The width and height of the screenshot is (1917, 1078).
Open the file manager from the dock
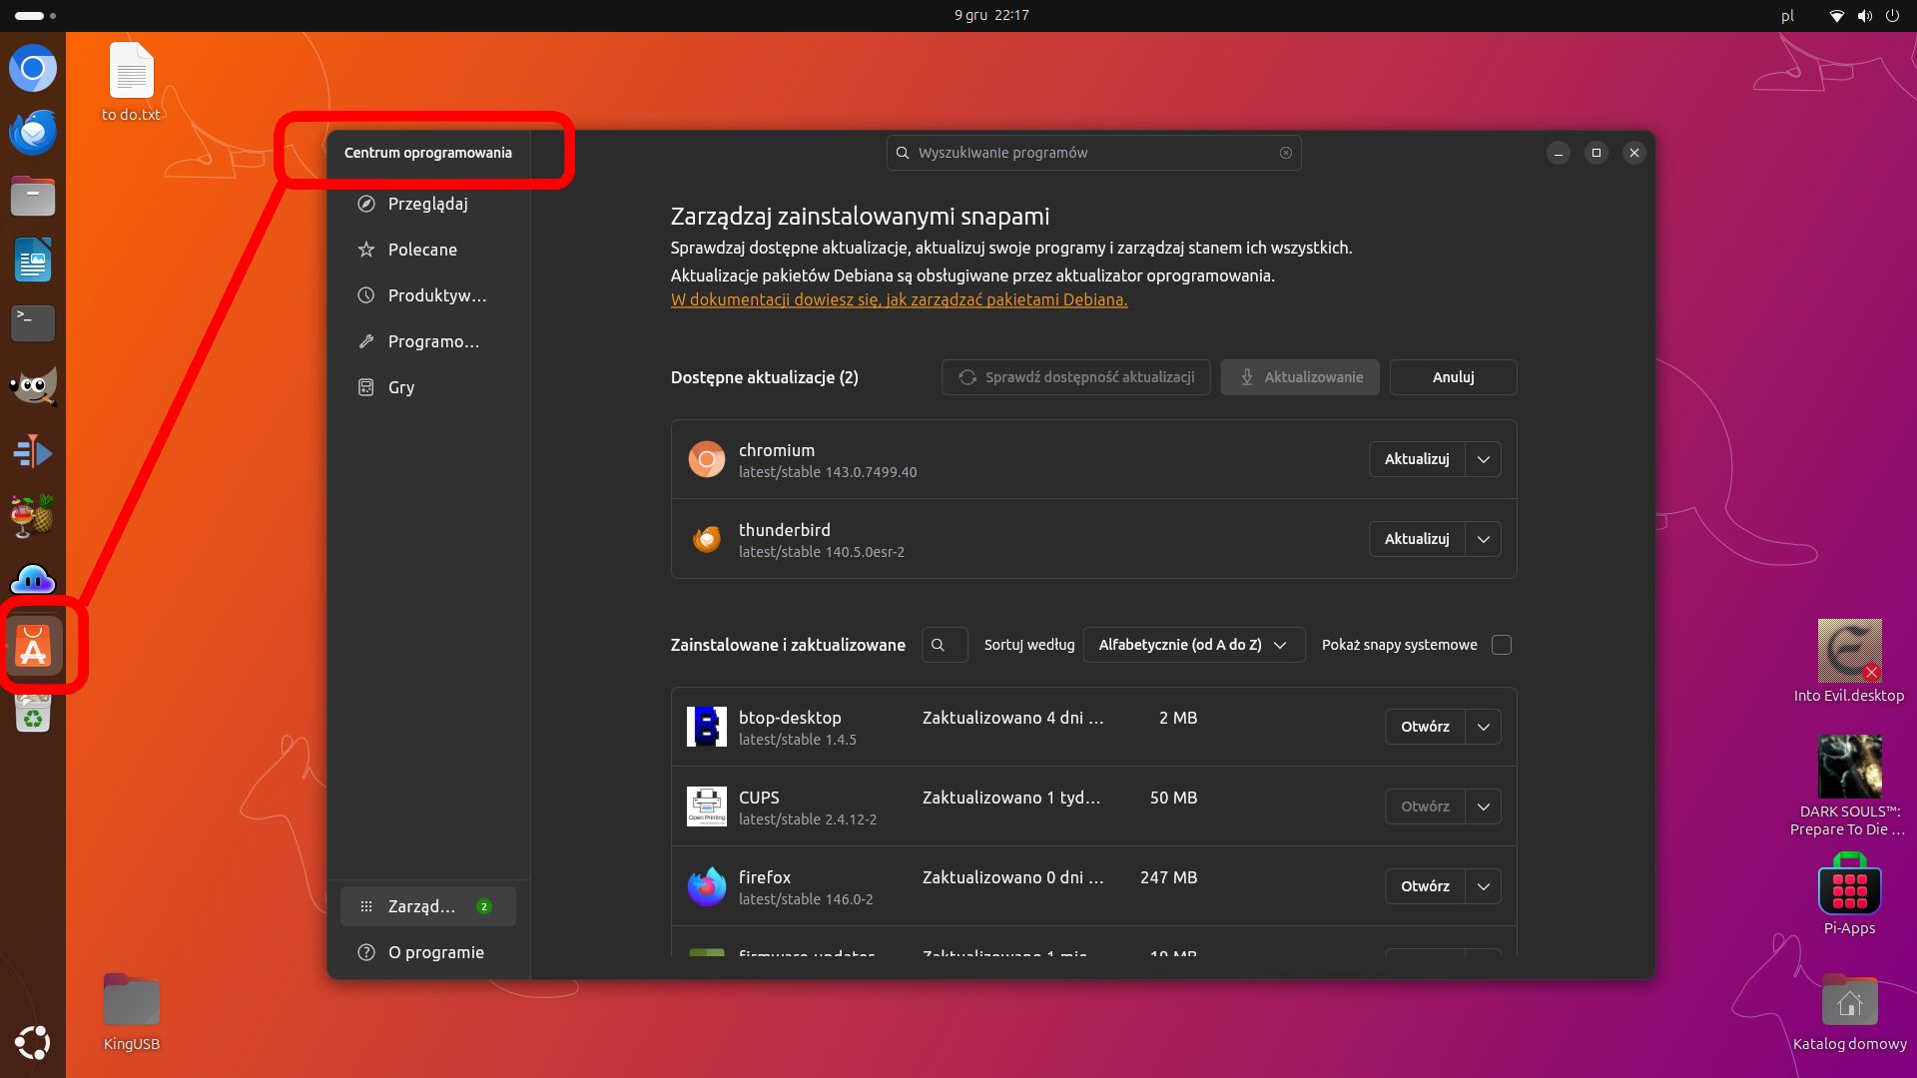pos(33,196)
